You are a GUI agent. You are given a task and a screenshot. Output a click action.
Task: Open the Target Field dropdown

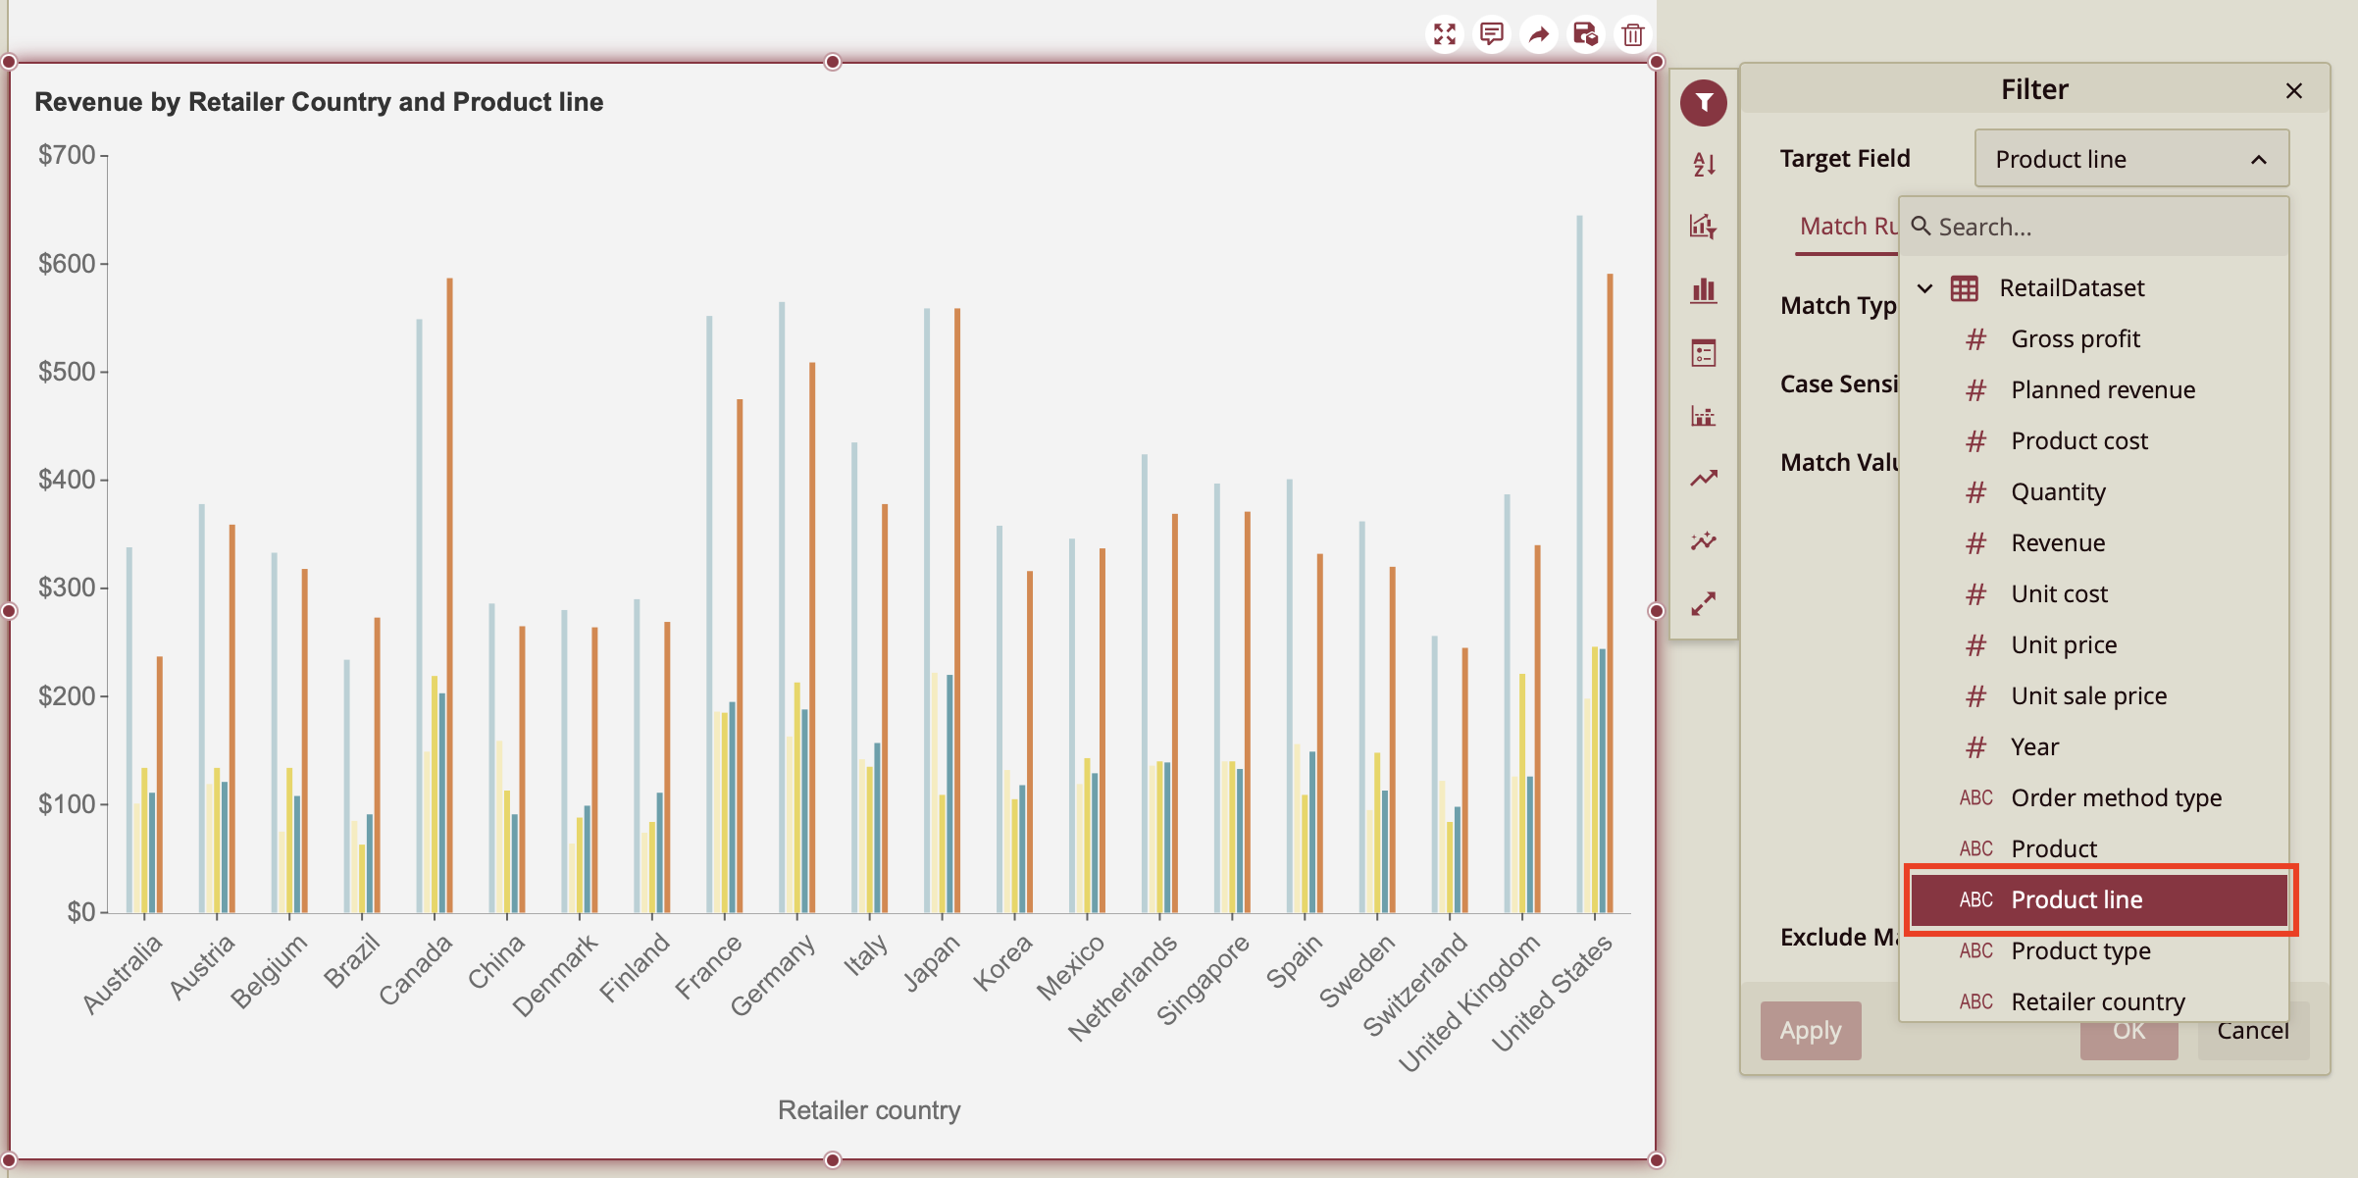[2131, 159]
